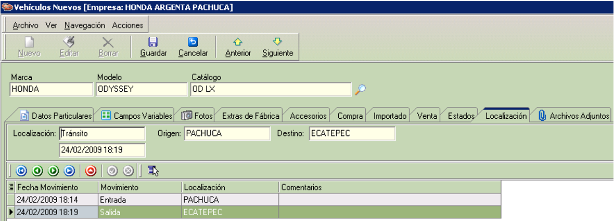Go to Anterior record with up arrow
The width and height of the screenshot is (614, 223).
coord(238,42)
